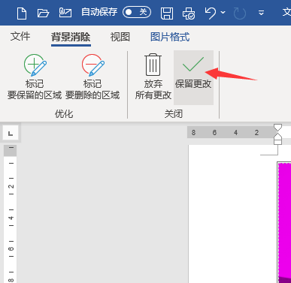Click 保留更改 checkmark button

pyautogui.click(x=193, y=77)
